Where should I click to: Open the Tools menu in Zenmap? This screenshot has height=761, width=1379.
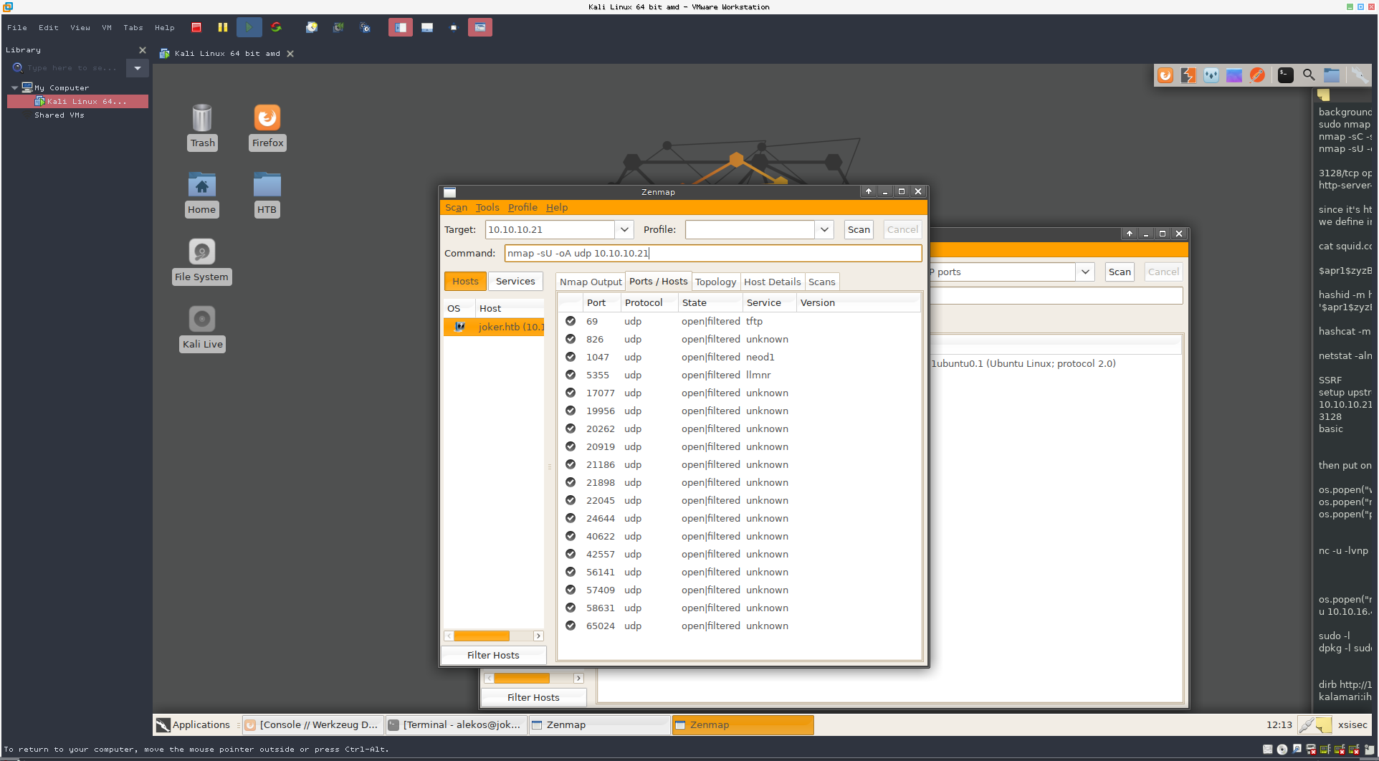pyautogui.click(x=487, y=207)
